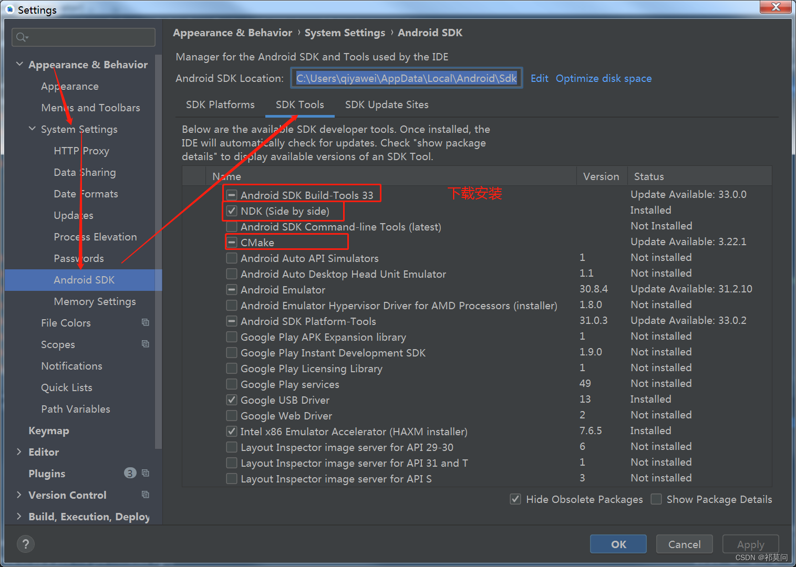Screen dimensions: 796x567
Task: Click the Settings window title icon
Action: coord(9,9)
